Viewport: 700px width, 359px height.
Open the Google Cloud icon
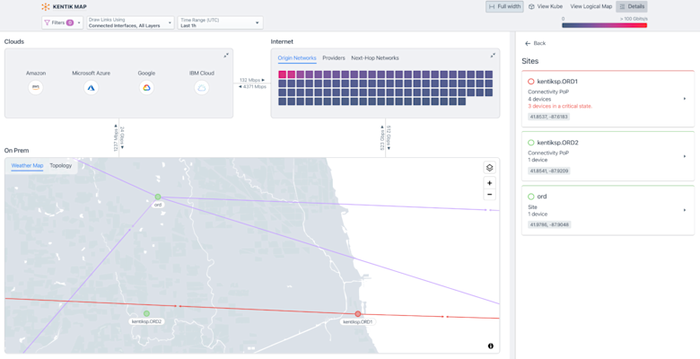click(146, 88)
